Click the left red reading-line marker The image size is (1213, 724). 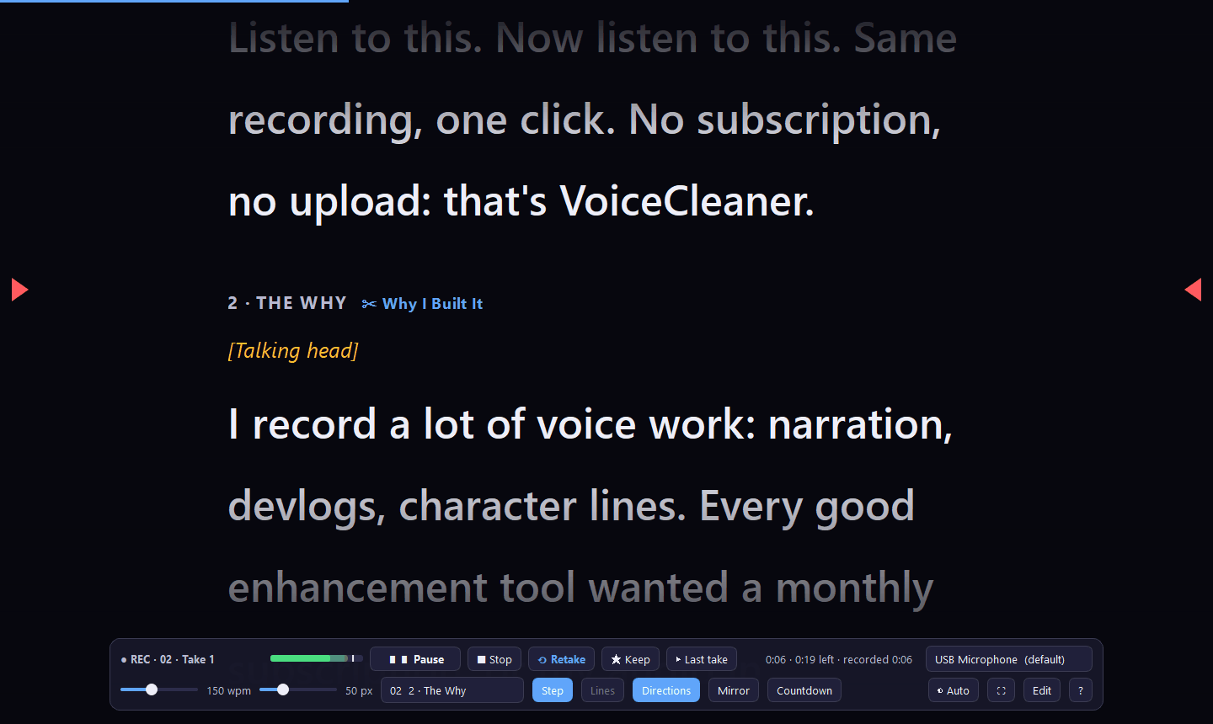(19, 290)
